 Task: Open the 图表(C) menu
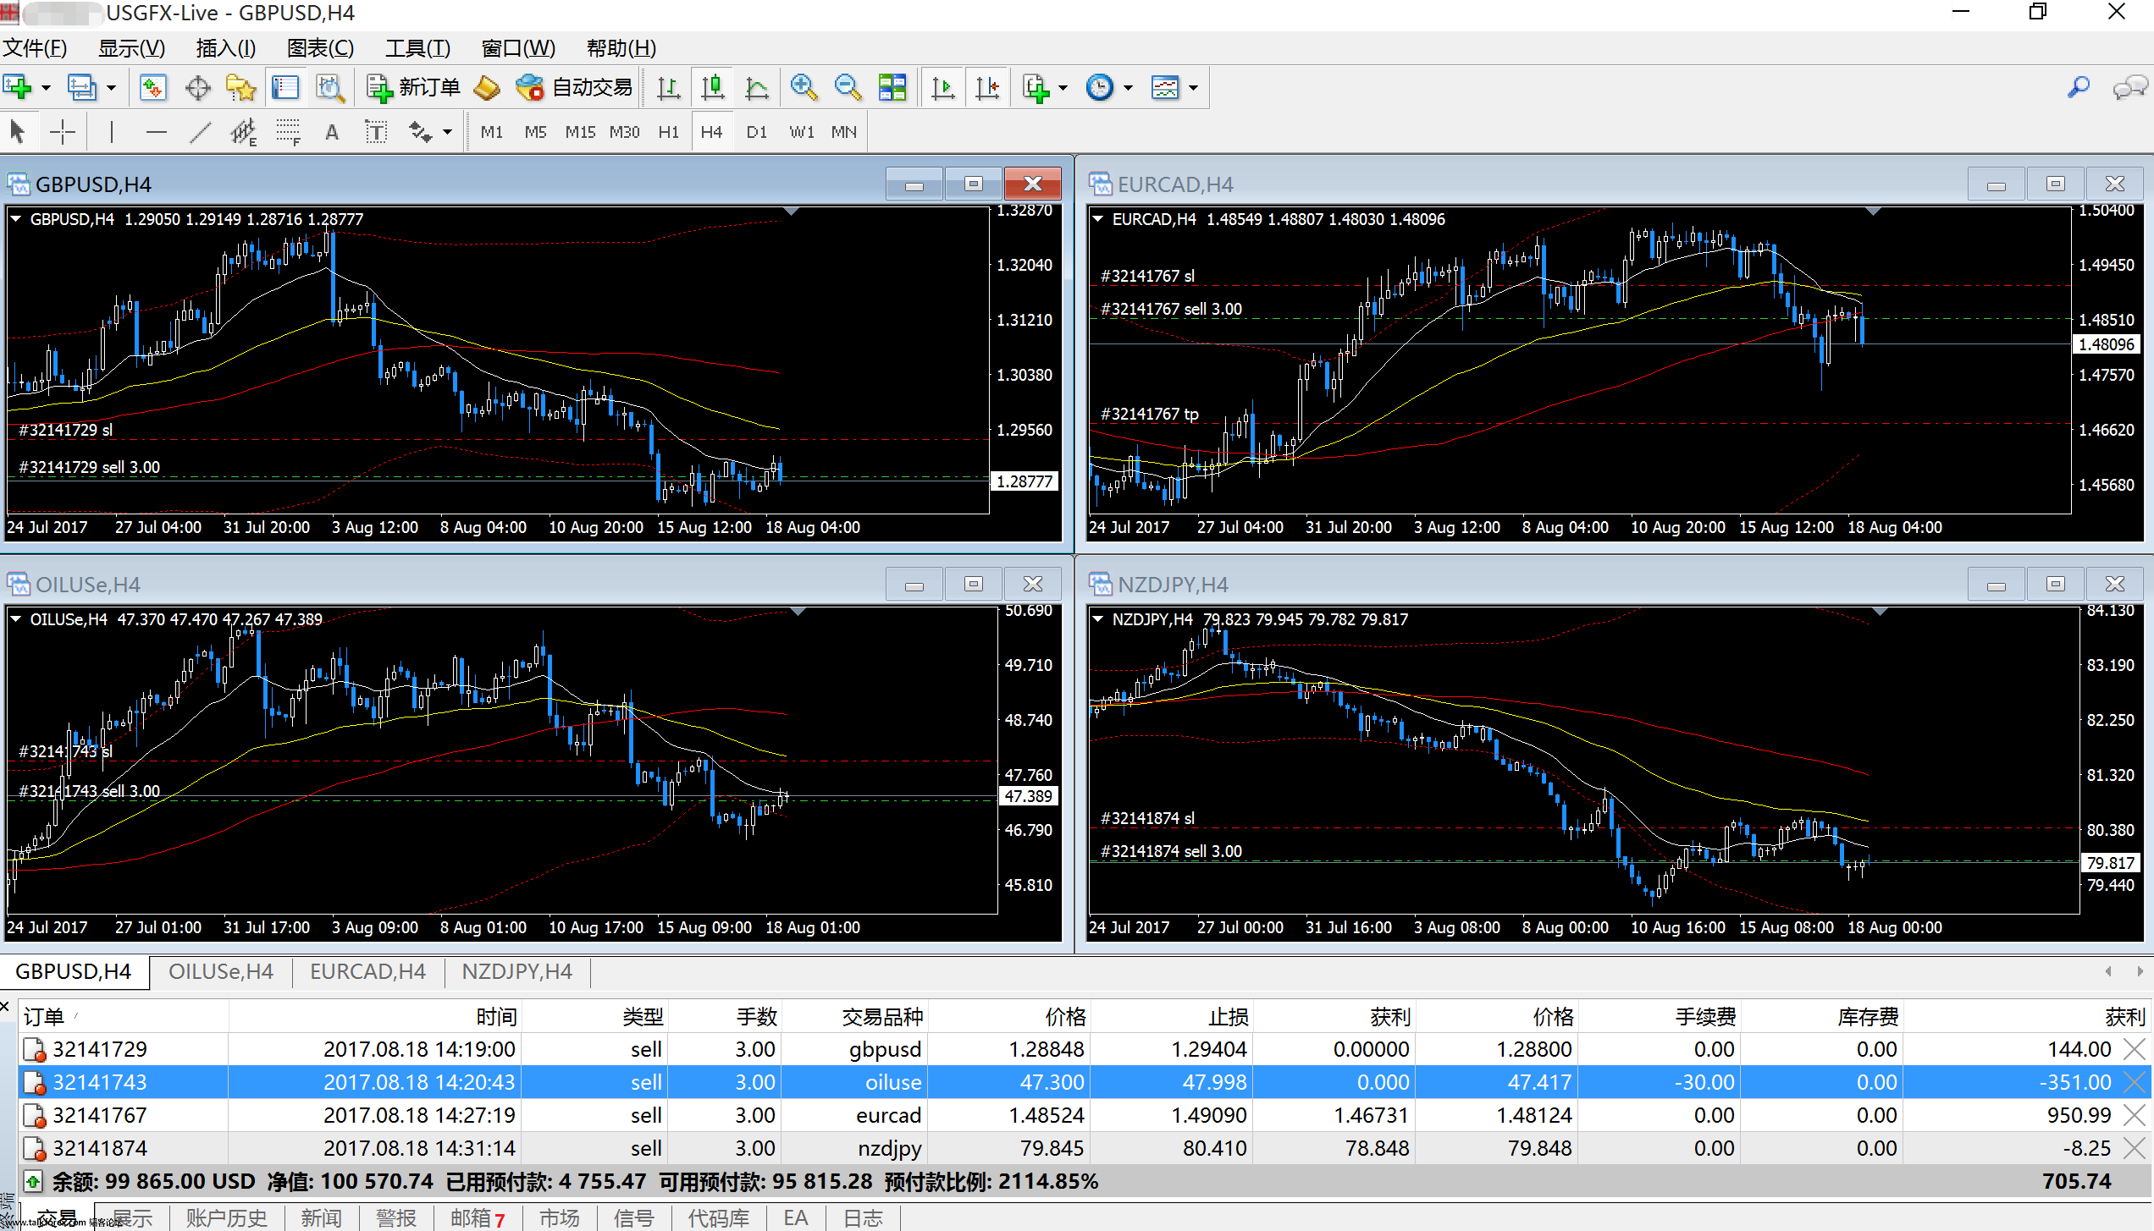tap(320, 48)
